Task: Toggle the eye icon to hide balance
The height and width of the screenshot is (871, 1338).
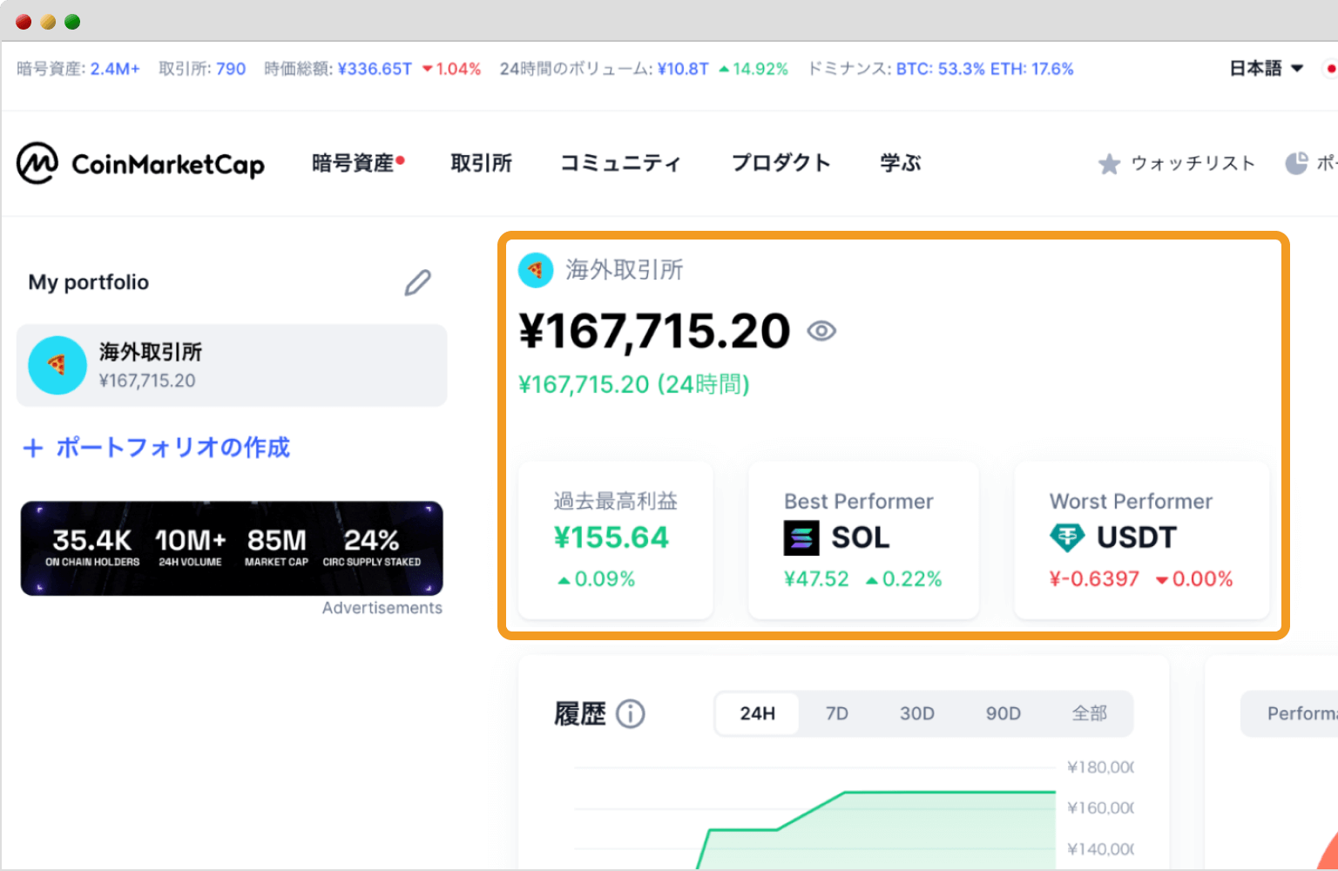Action: pos(821,331)
